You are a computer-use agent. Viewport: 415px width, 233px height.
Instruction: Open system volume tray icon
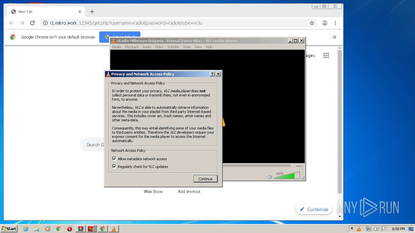point(376,229)
